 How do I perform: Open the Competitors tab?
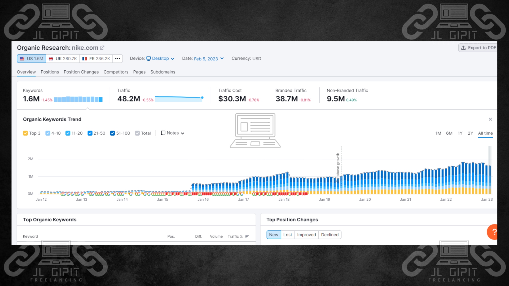[x=116, y=72]
